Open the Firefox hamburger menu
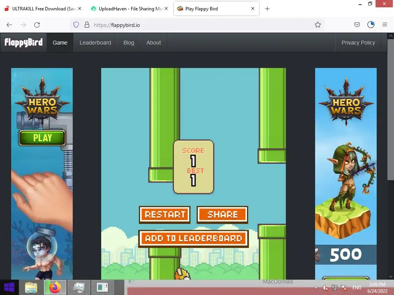The image size is (394, 295). [x=385, y=25]
